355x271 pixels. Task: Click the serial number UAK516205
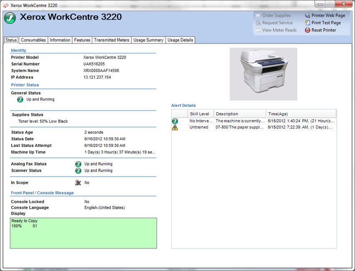(x=94, y=64)
